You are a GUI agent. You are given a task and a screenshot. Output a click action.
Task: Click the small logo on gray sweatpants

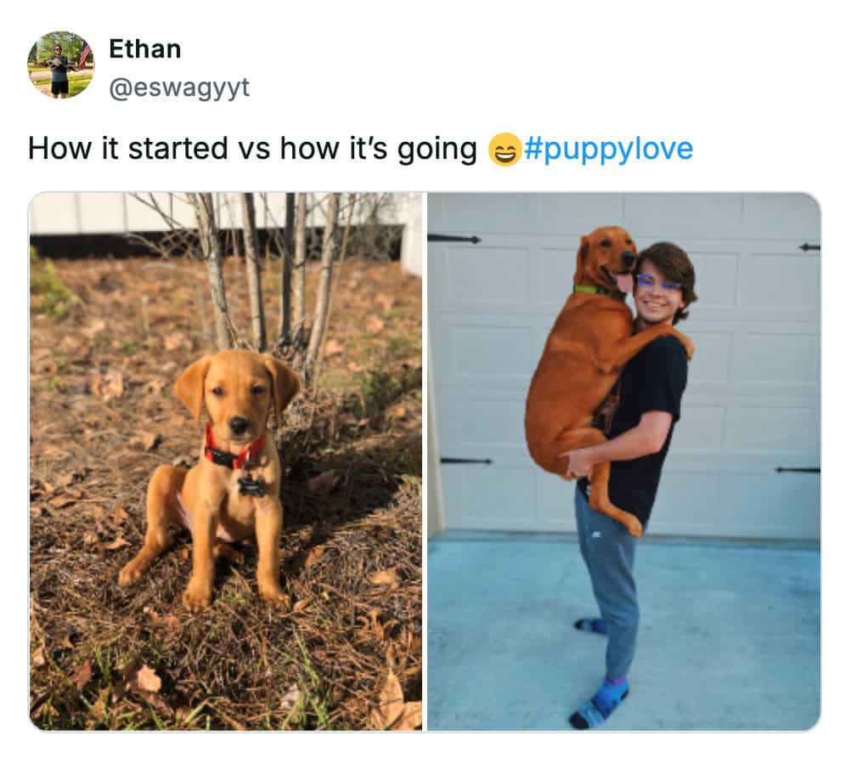tap(595, 535)
